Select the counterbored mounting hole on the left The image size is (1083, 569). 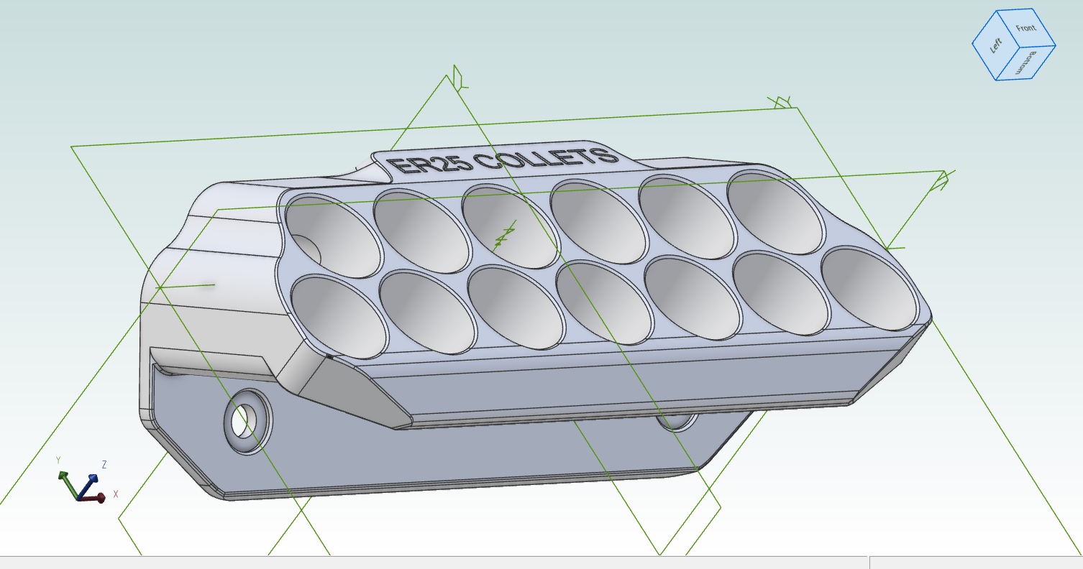click(245, 424)
